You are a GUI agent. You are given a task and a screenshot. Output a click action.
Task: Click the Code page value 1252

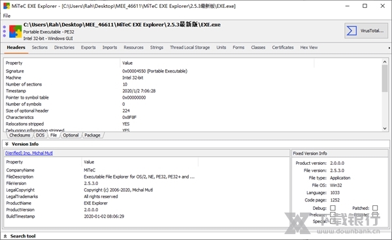[x=335, y=200]
